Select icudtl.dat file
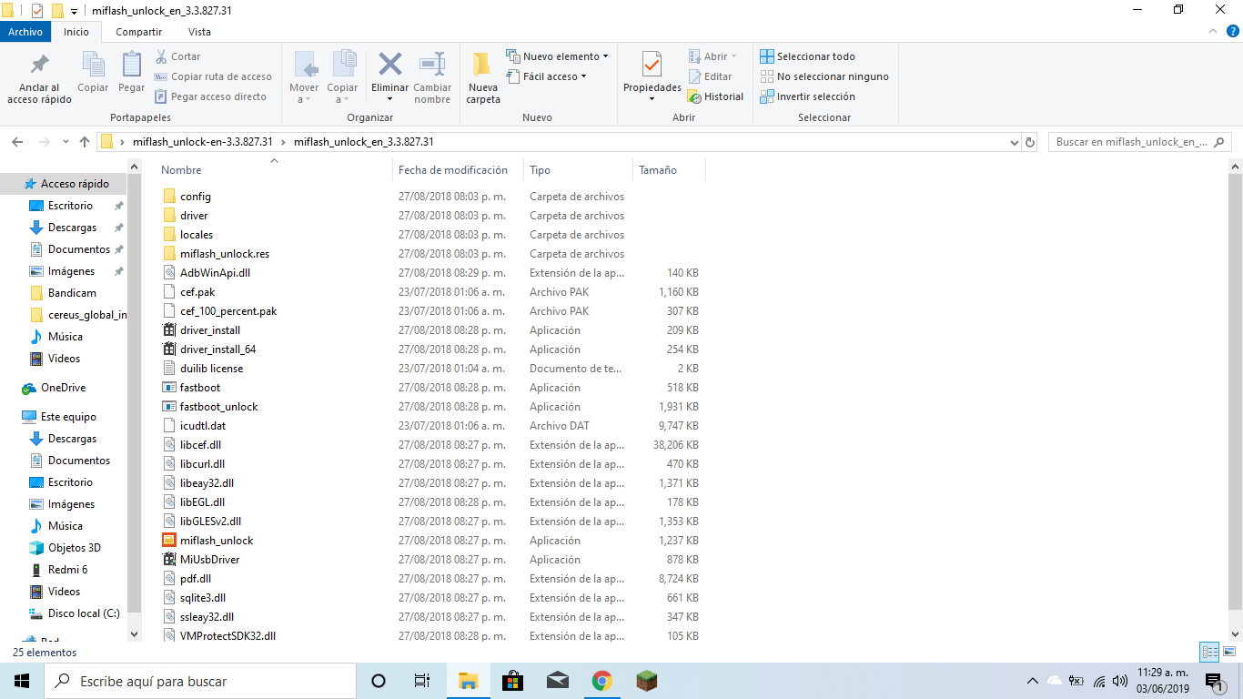Screen dimensions: 1243x699 pos(202,426)
